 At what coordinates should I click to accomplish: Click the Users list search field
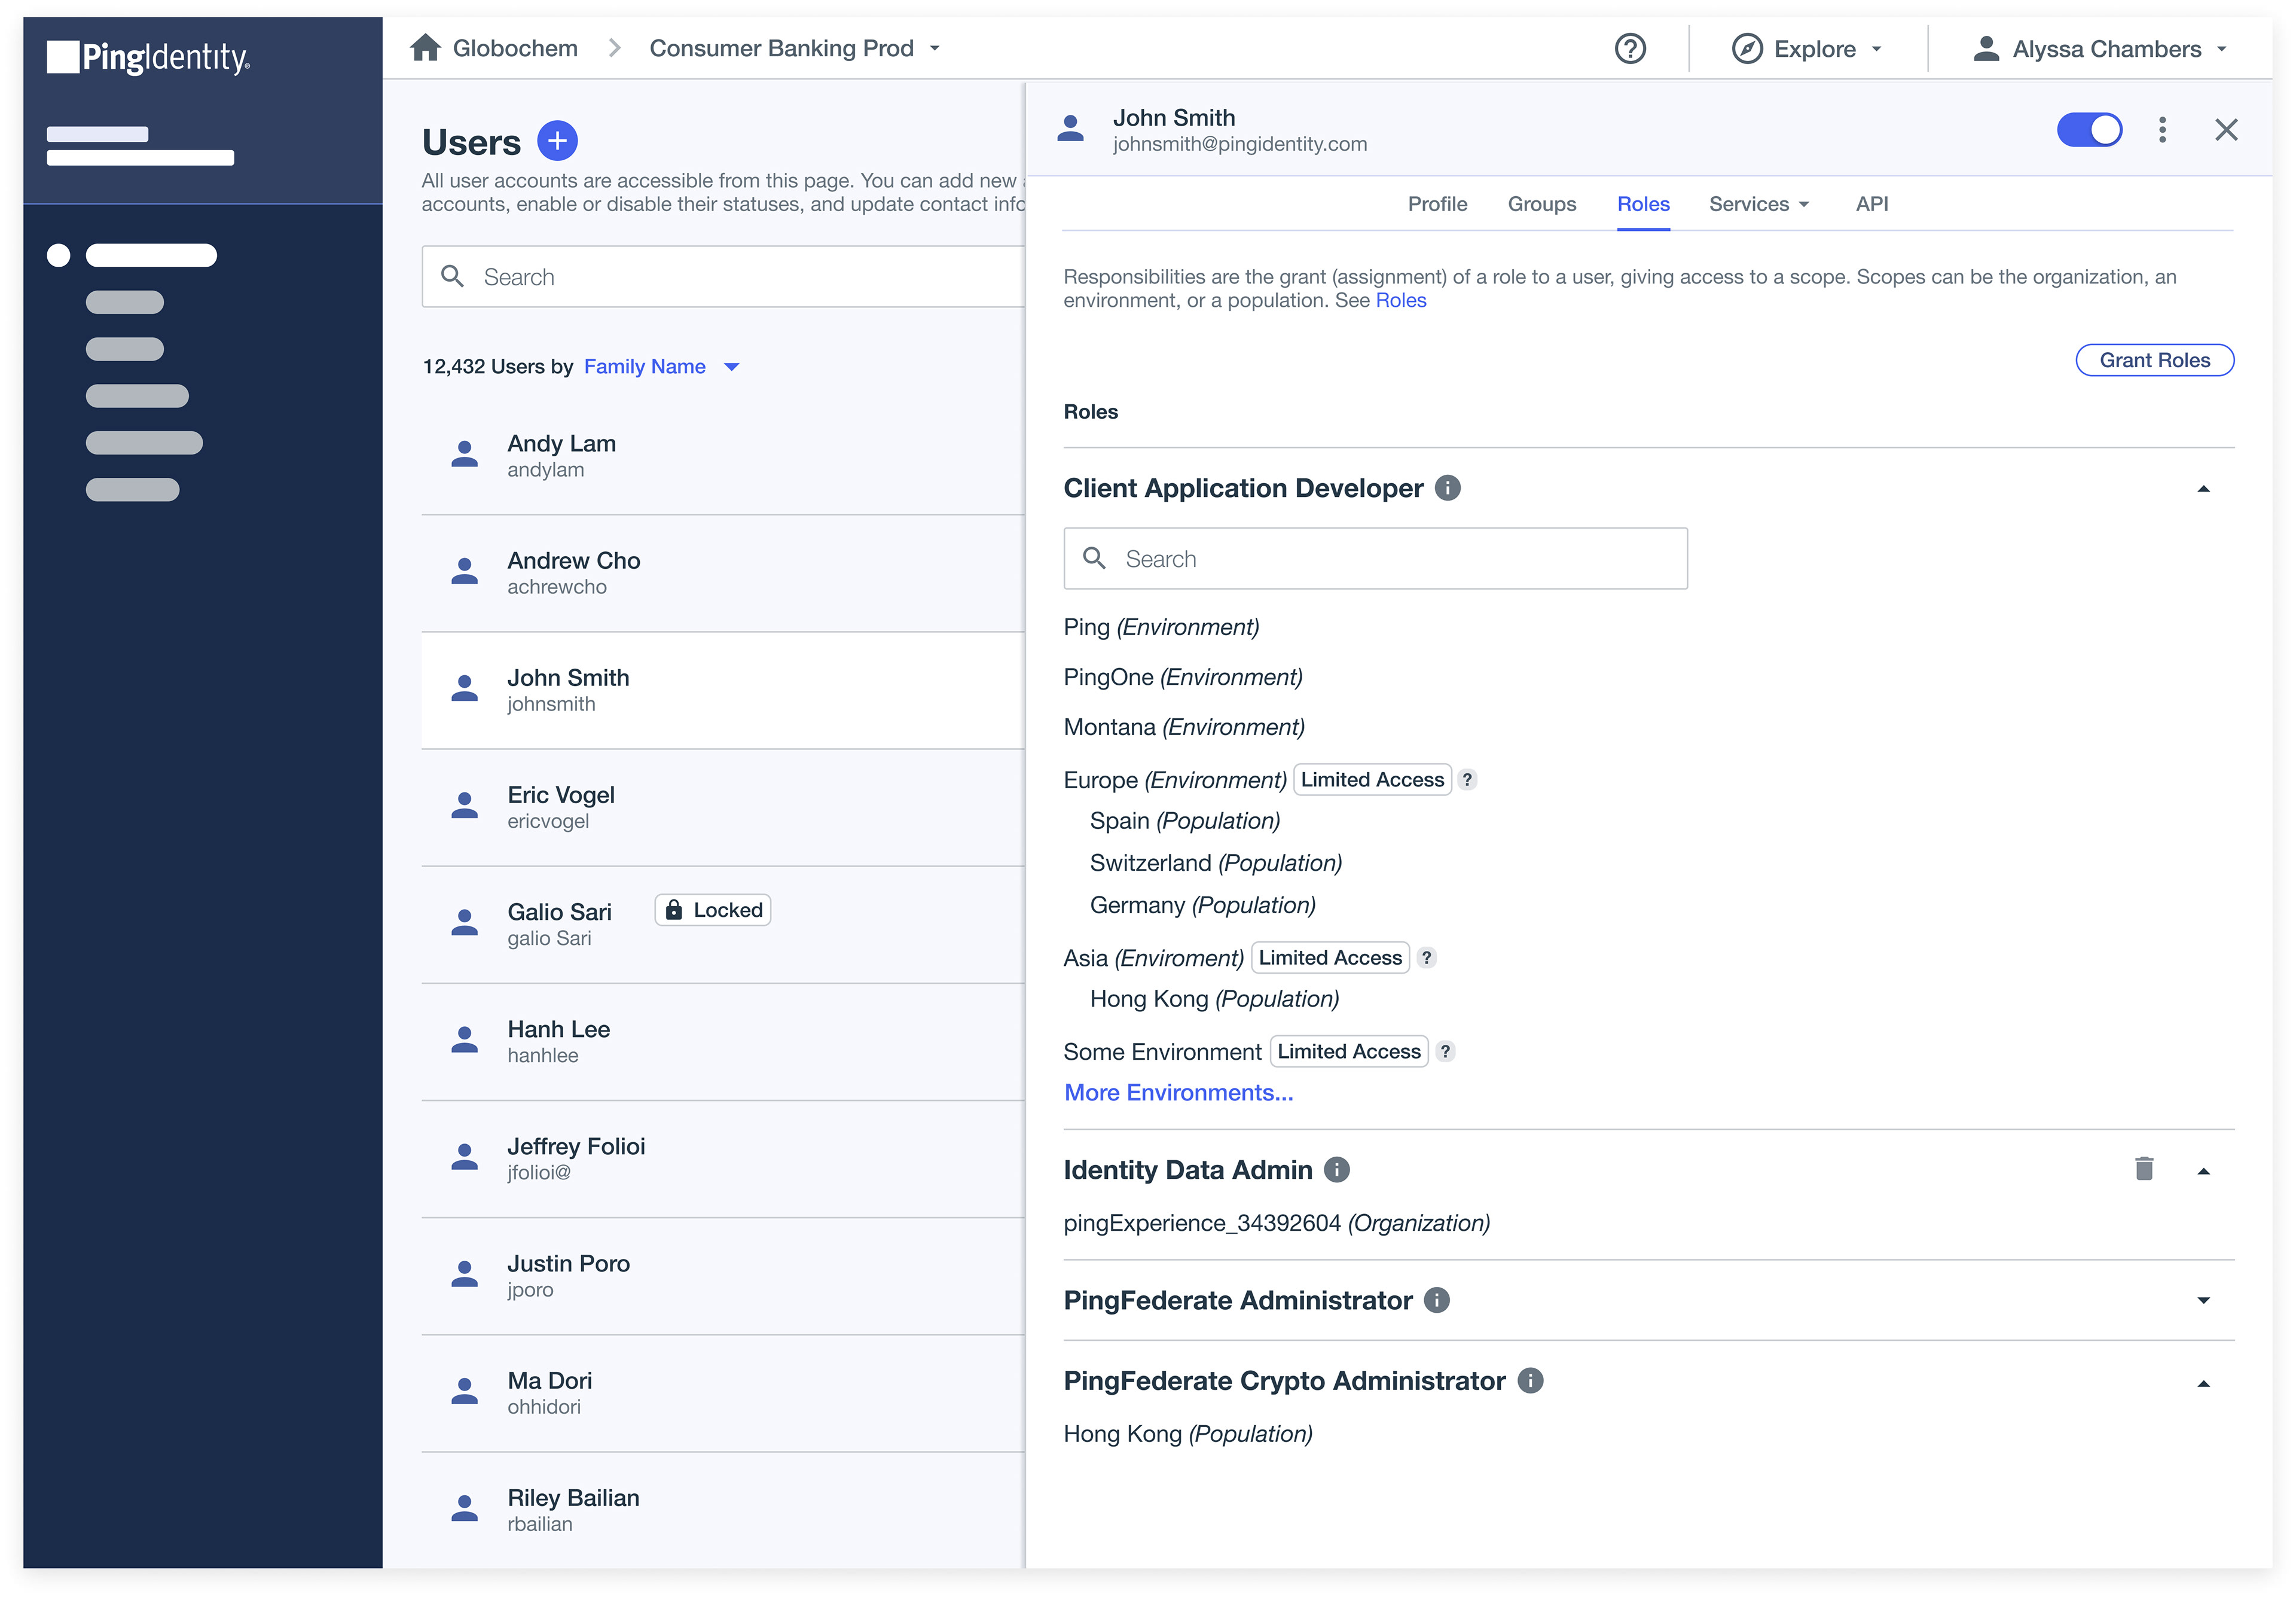click(724, 277)
